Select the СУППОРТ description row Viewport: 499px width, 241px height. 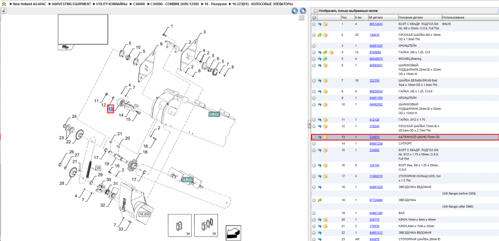pos(404,144)
